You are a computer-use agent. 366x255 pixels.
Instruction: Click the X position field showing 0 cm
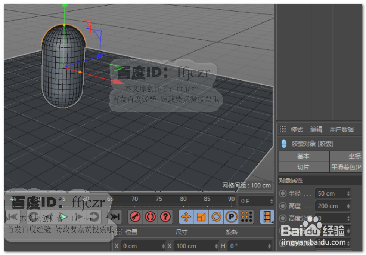(x=143, y=246)
